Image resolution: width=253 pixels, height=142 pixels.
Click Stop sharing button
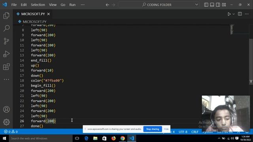pos(153,129)
